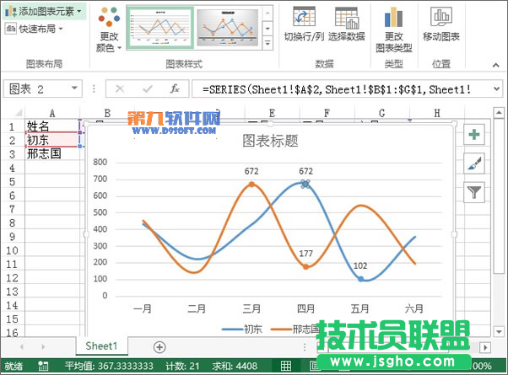Select the first white line chart style
Viewport: 508px width, 375px height.
pyautogui.click(x=160, y=28)
